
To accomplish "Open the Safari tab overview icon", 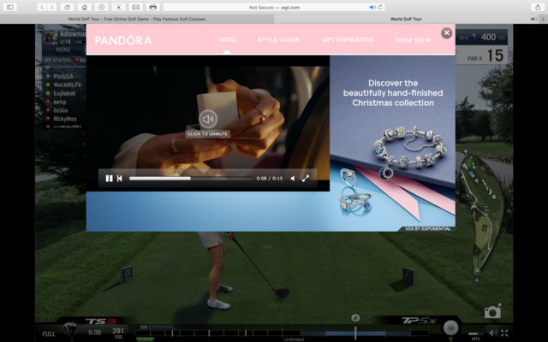I will (67, 7).
